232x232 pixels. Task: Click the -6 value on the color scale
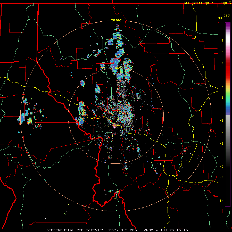[x=221, y=178]
